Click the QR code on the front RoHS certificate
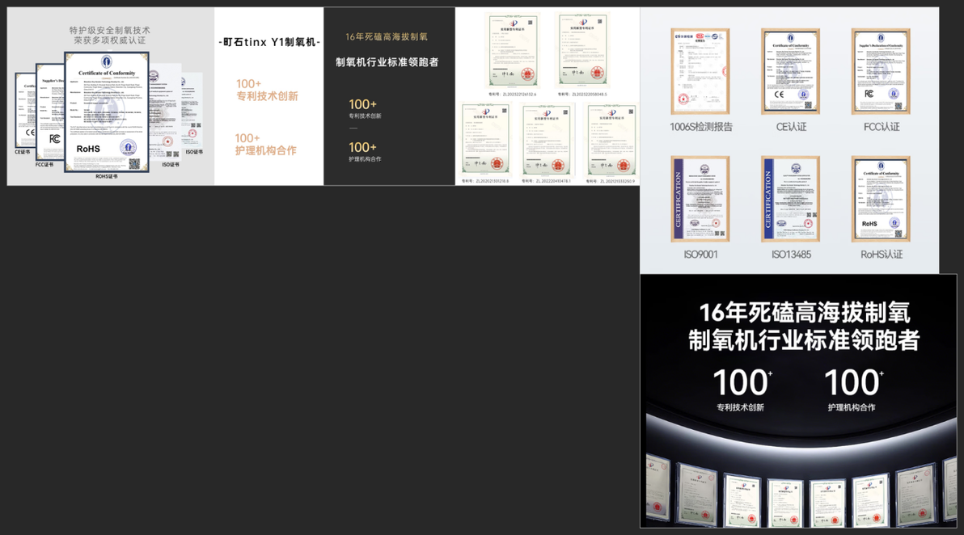This screenshot has height=535, width=964. [x=134, y=163]
